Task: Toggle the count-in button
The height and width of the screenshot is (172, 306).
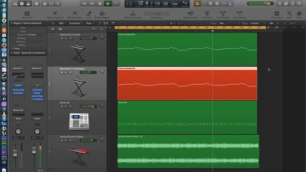Action: pyautogui.click(x=224, y=3)
